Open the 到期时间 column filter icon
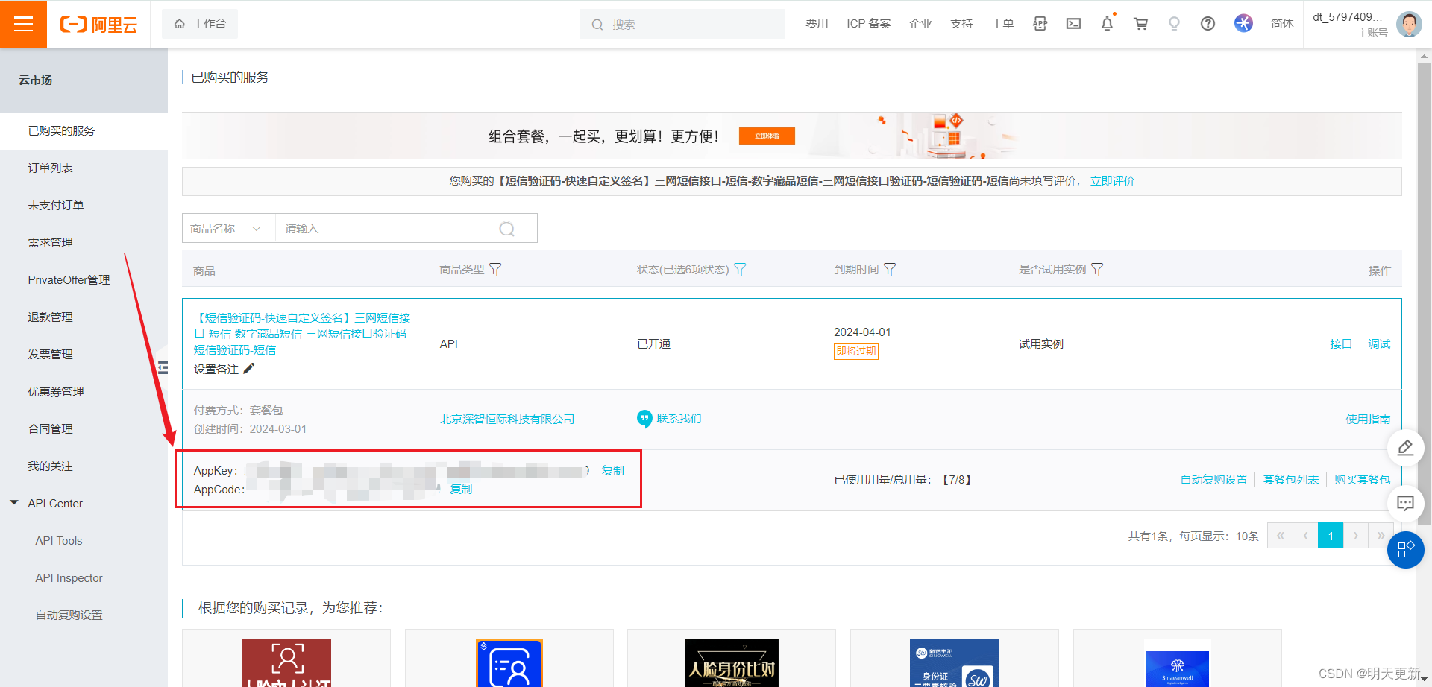The width and height of the screenshot is (1432, 687). (x=890, y=270)
